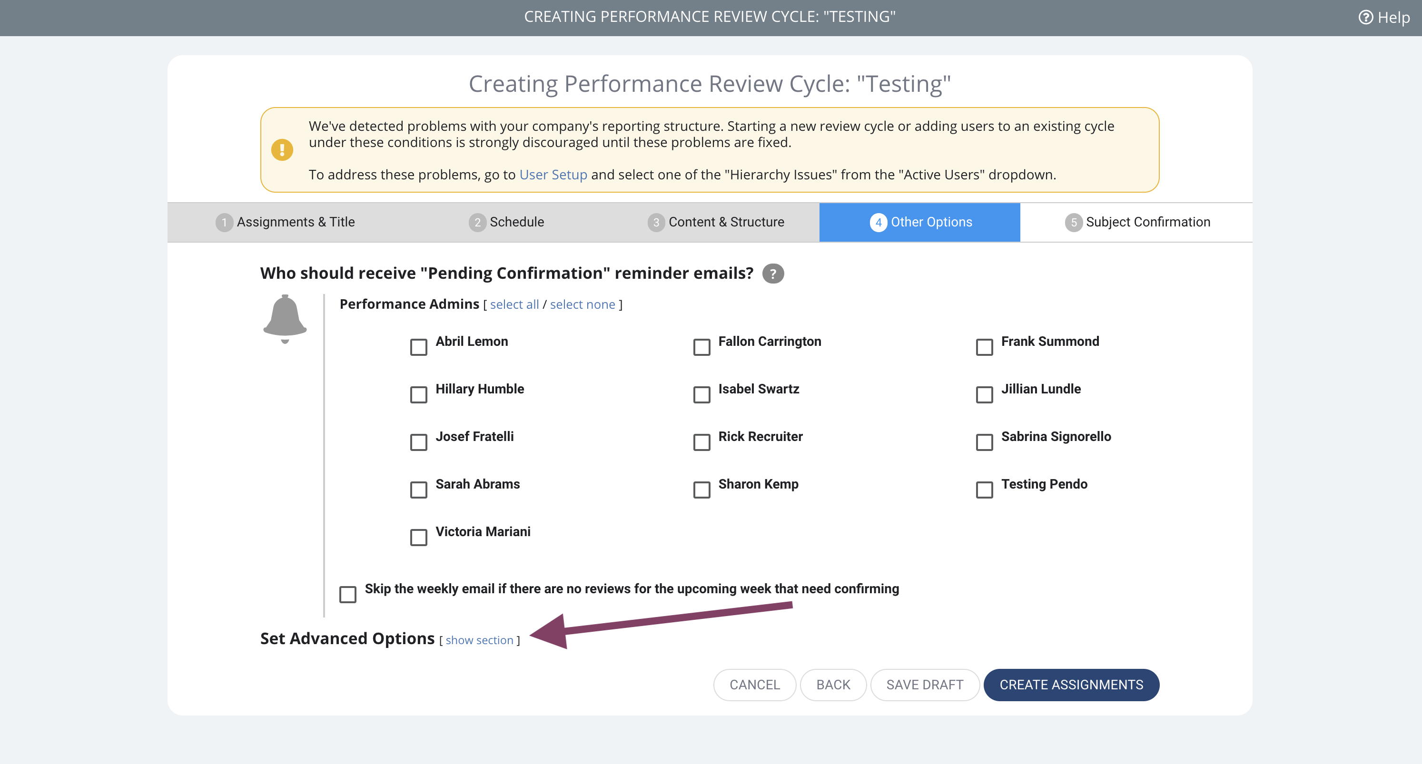Viewport: 1422px width, 764px height.
Task: Click select all for Performance Admins
Action: (x=514, y=304)
